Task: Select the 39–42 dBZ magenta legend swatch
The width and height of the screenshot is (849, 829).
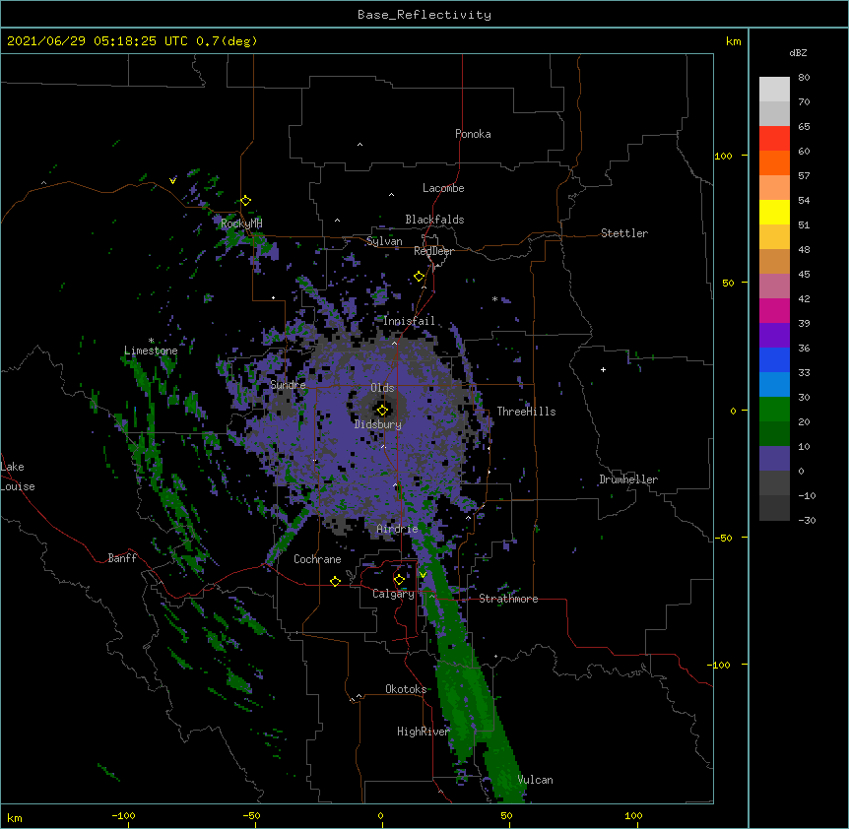Action: 774,310
